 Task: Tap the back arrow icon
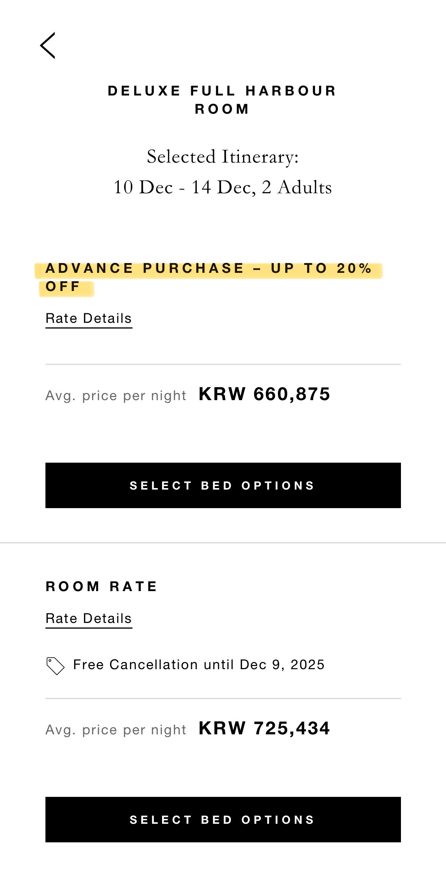[48, 45]
